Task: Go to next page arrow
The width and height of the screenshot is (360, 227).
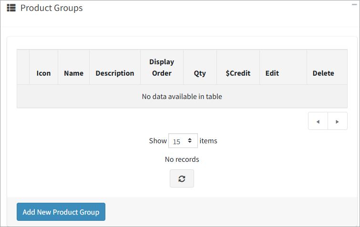Action: coord(337,121)
